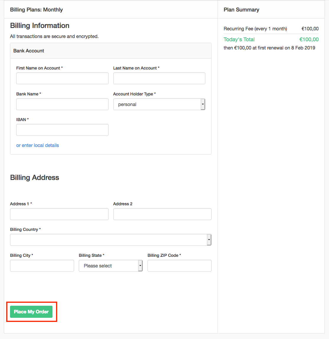Select the IBAN input field

(62, 130)
